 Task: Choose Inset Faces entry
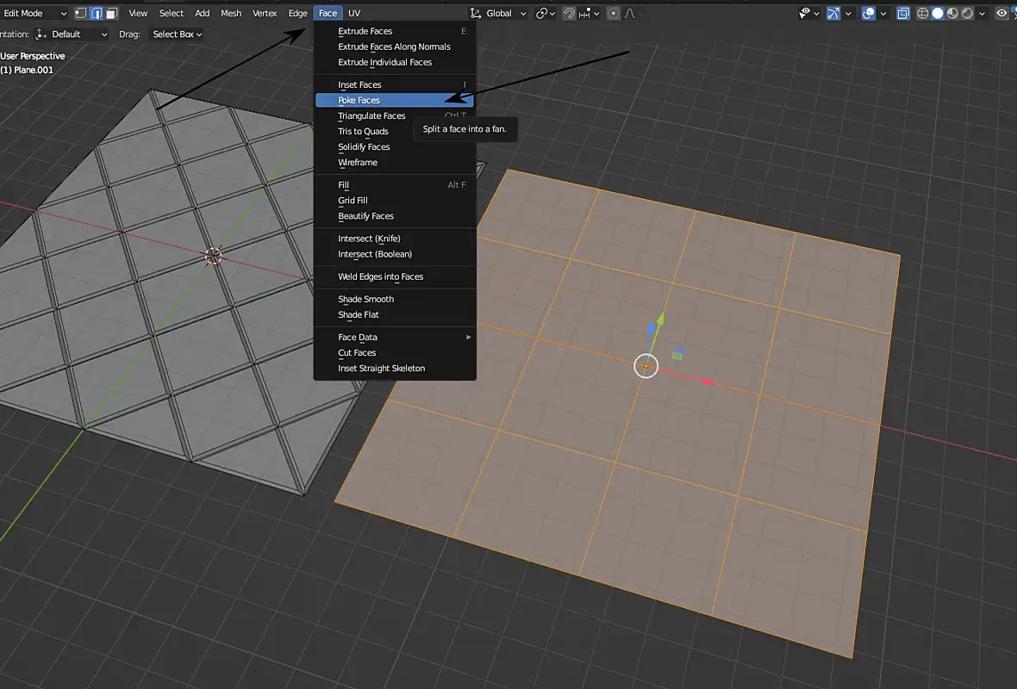pos(395,85)
